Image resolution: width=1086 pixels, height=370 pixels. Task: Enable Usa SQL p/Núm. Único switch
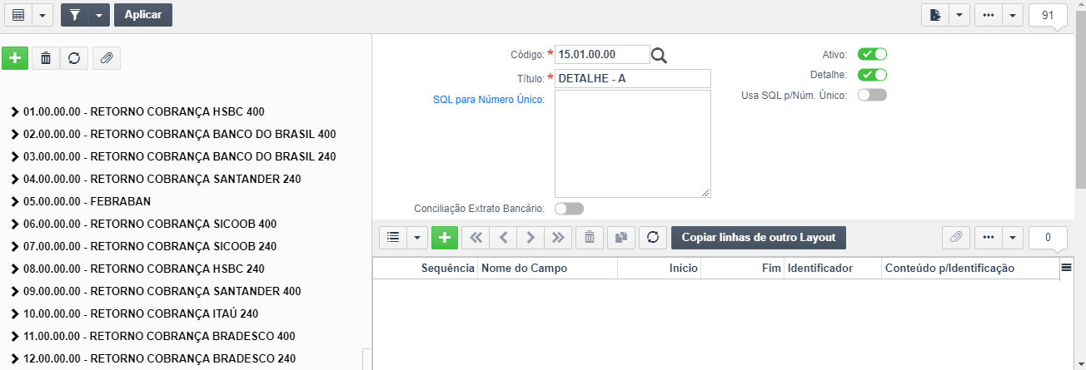coord(872,95)
